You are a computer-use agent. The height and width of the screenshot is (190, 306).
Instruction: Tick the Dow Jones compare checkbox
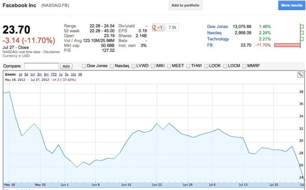pos(84,66)
